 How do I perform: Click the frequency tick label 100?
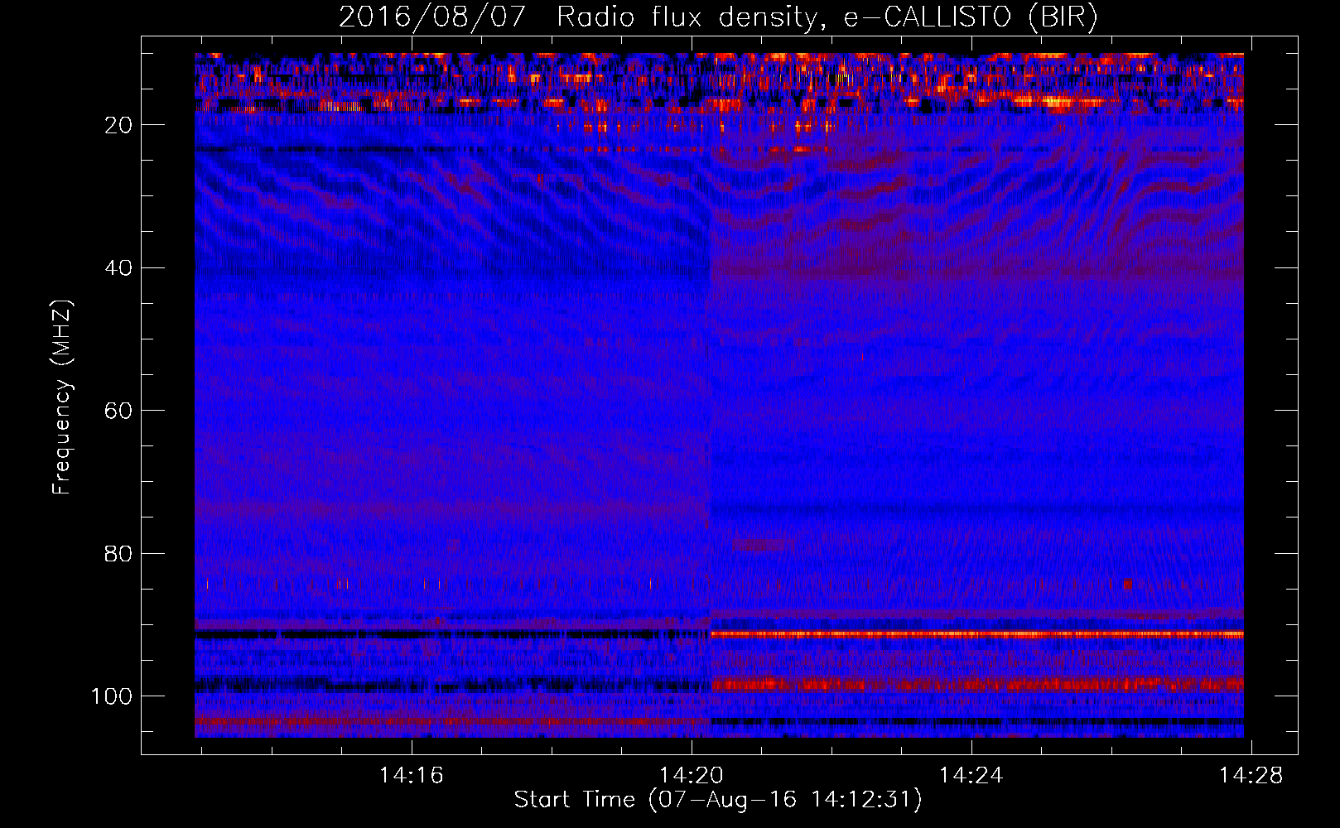click(x=112, y=696)
